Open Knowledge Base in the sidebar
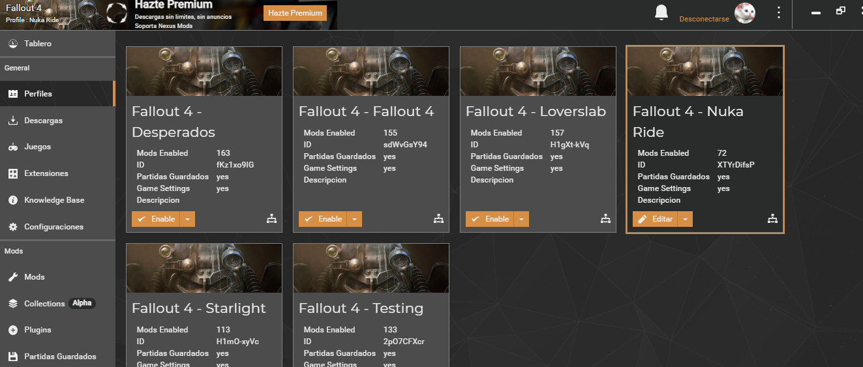Viewport: 863px width, 367px height. click(57, 200)
